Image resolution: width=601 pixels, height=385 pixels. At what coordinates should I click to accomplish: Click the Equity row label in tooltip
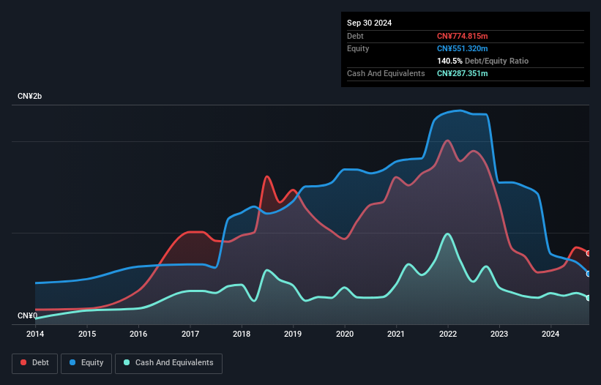358,48
